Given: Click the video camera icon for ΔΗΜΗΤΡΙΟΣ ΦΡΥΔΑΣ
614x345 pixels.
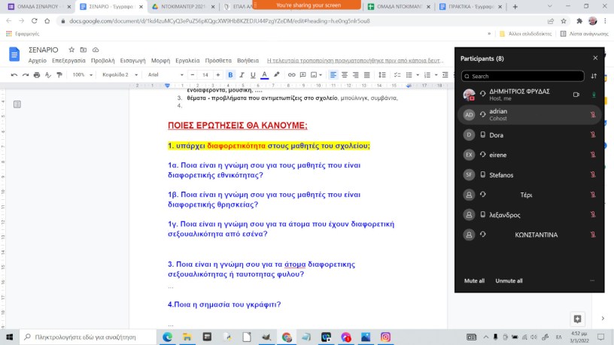Looking at the screenshot, I should click(576, 95).
